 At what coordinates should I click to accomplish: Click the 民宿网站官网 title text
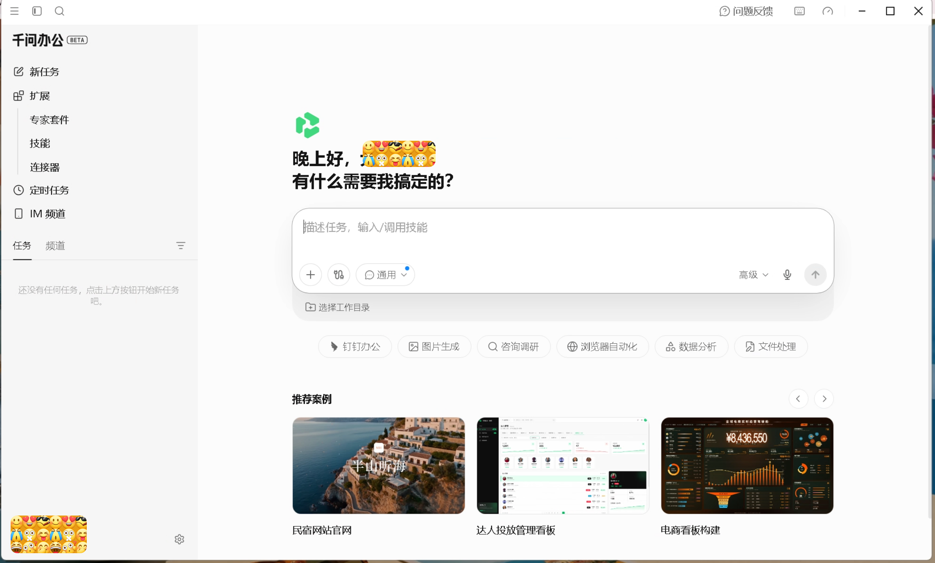(x=322, y=530)
